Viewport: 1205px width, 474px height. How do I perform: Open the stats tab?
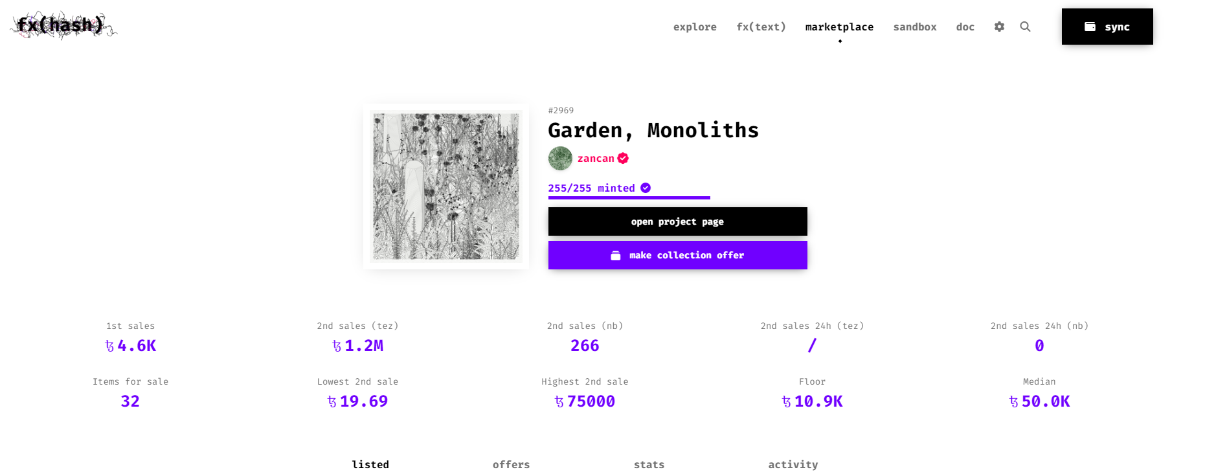point(649,464)
